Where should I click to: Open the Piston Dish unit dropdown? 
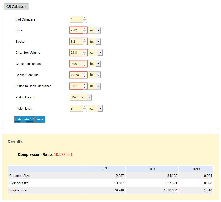[x=96, y=109]
